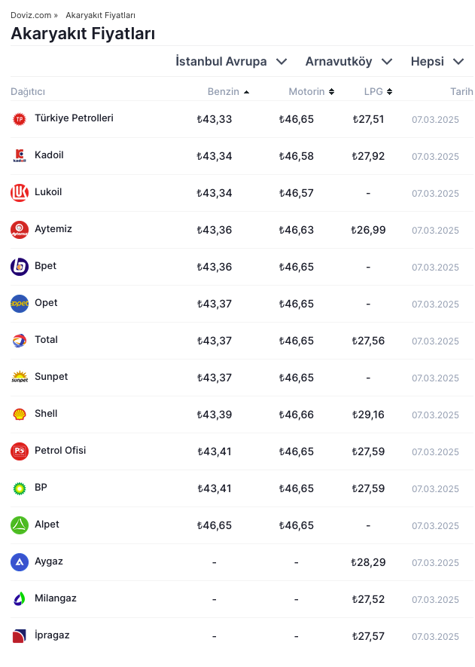
Task: Click the green Alpet logo
Action: tap(20, 525)
